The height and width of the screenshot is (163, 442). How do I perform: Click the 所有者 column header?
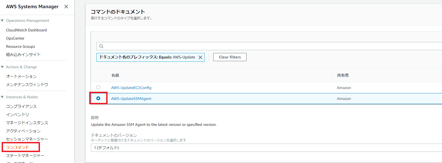click(x=343, y=75)
